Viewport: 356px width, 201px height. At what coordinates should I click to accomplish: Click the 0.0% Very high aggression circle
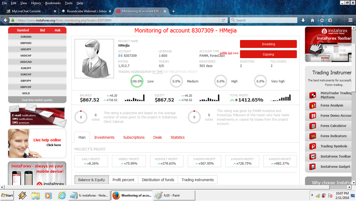pyautogui.click(x=260, y=81)
